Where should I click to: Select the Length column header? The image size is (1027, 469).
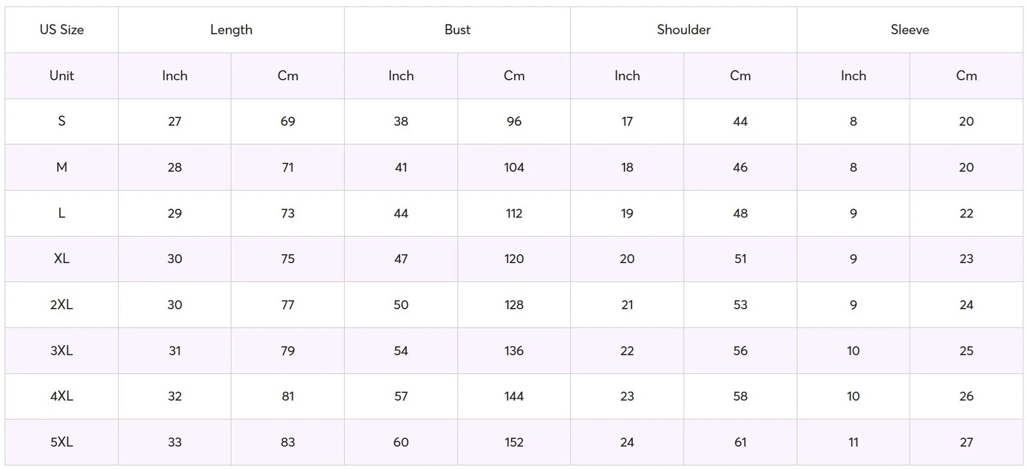[231, 30]
